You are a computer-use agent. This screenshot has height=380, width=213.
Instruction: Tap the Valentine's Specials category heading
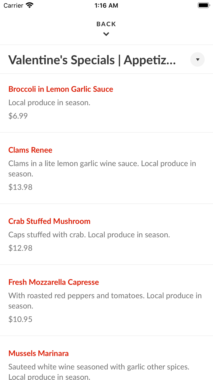pyautogui.click(x=92, y=60)
